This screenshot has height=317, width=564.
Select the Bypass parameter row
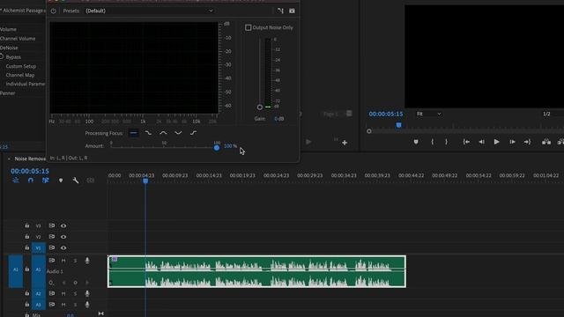(13, 57)
